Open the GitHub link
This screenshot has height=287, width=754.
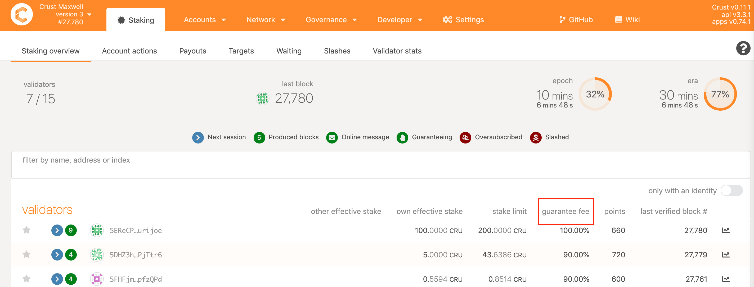[x=576, y=20]
